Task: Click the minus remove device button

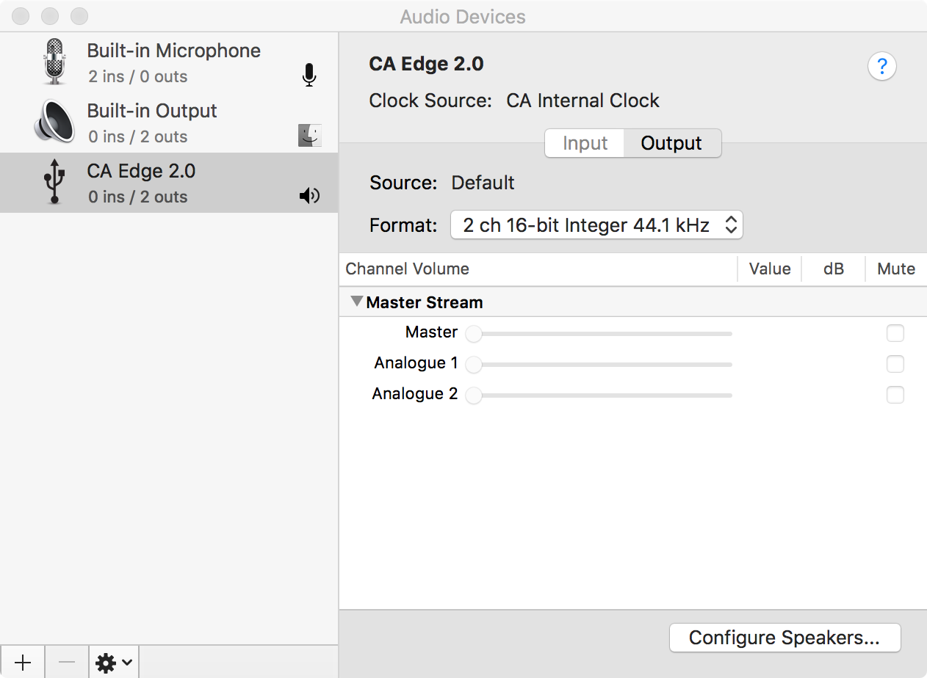Action: (67, 663)
